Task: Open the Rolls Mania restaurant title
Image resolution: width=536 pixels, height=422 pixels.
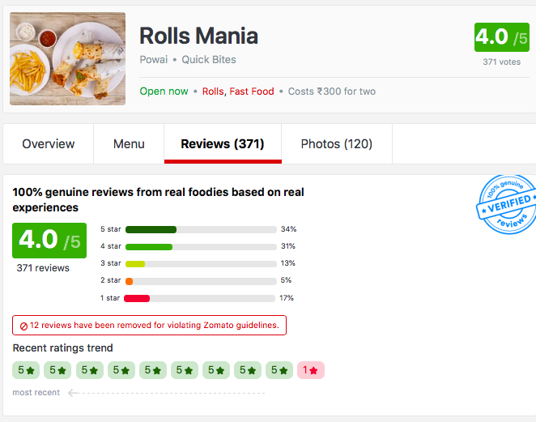Action: click(198, 36)
